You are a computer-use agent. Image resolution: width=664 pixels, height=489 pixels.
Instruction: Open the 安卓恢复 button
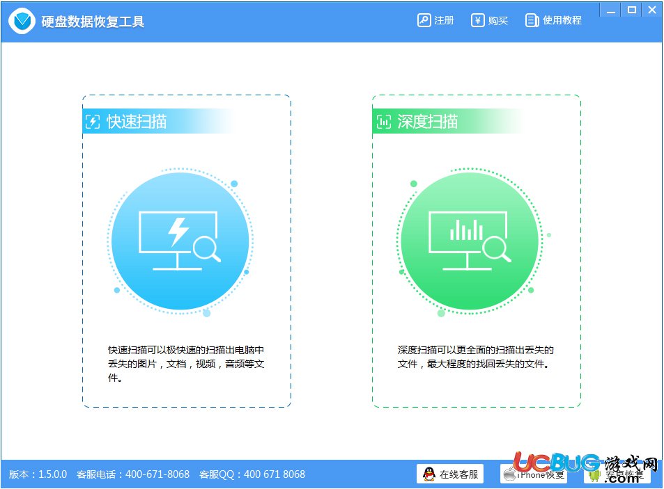[x=617, y=474]
